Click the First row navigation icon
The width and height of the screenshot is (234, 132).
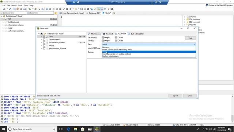click(x=50, y=9)
